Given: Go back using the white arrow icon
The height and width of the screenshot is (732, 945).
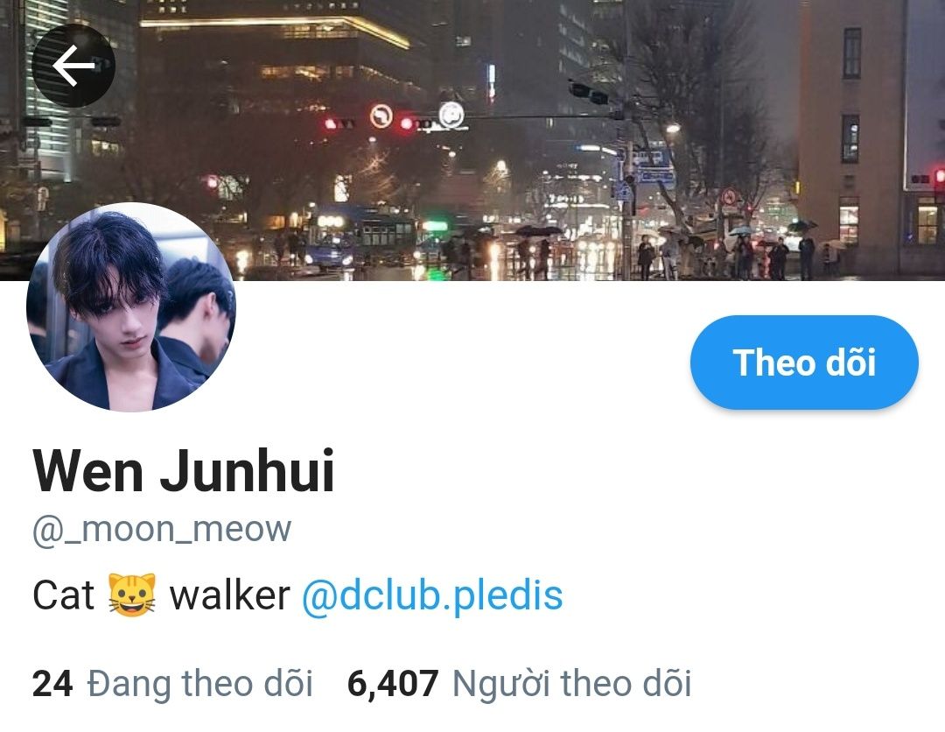Looking at the screenshot, I should coord(73,65).
